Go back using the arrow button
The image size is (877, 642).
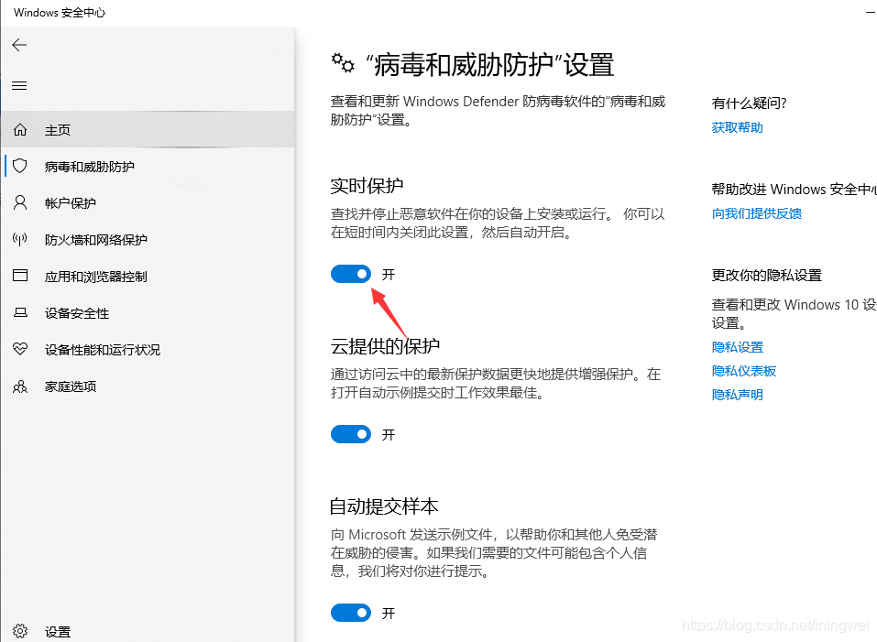click(x=19, y=44)
